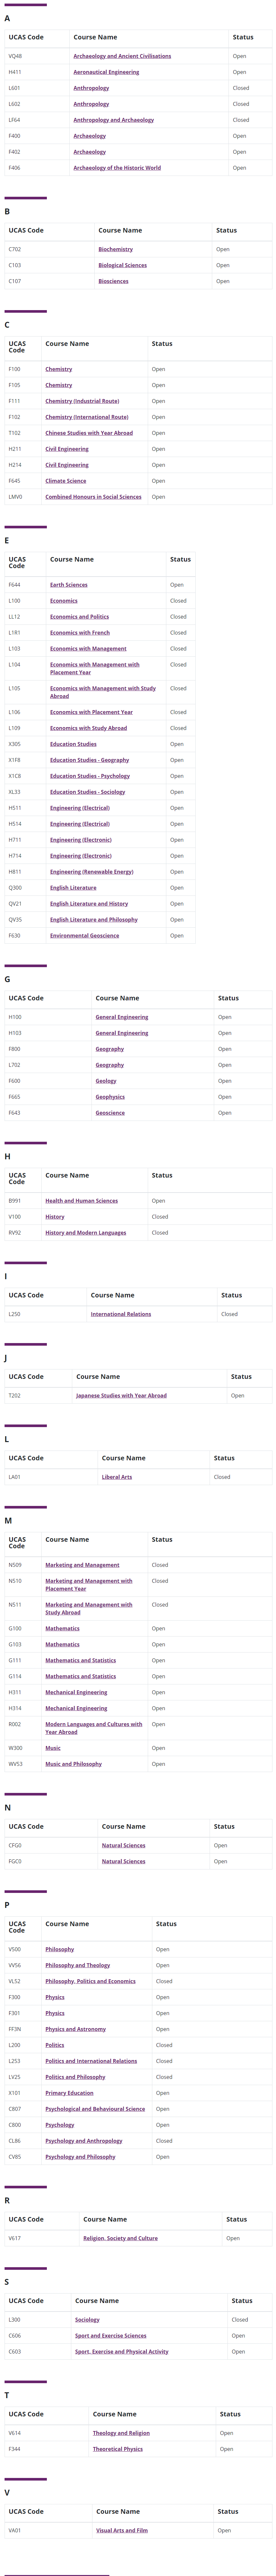Open the Aeronautical Engineering course link
Viewport: 276px width, 2576px height.
(x=106, y=72)
